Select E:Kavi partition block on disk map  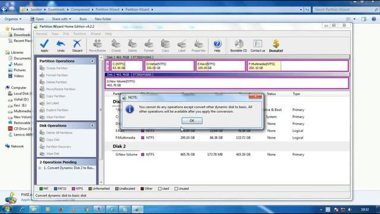click(220, 66)
